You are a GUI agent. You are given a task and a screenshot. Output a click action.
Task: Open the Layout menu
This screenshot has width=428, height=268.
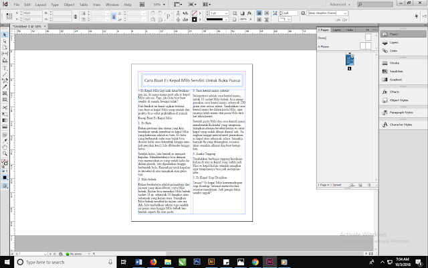[x=41, y=5]
